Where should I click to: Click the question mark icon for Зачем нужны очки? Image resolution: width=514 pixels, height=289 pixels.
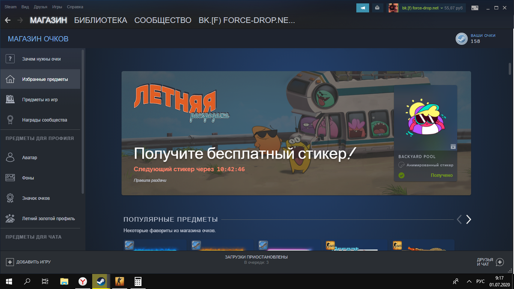pyautogui.click(x=10, y=59)
